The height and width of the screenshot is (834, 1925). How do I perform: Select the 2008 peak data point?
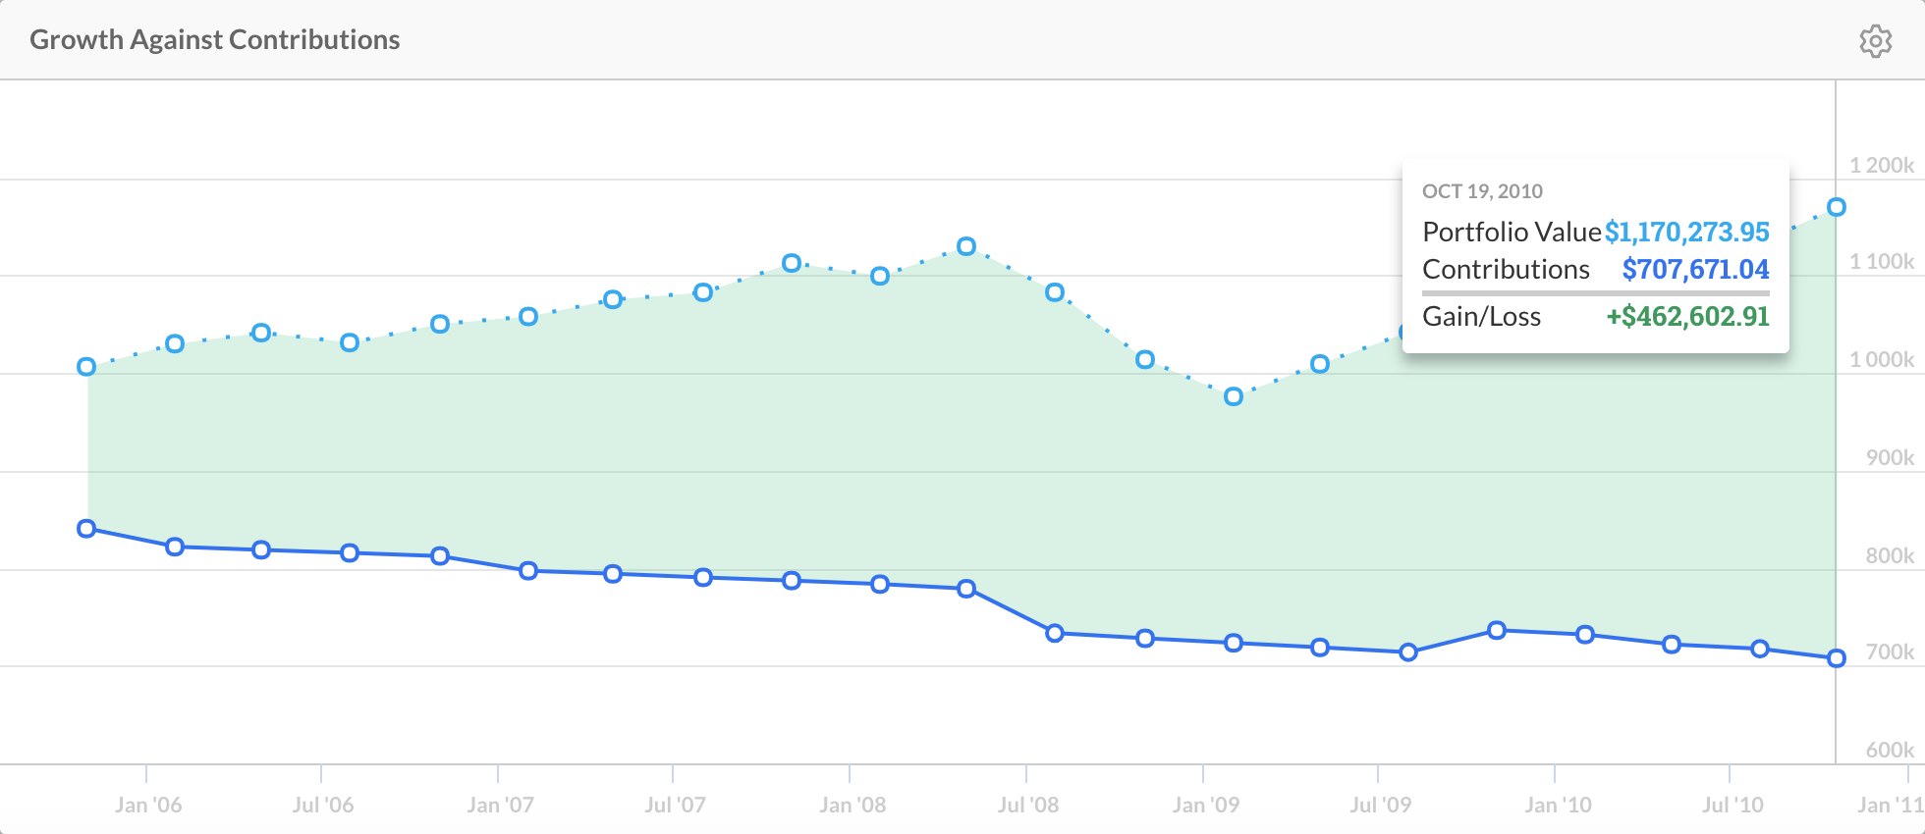965,247
